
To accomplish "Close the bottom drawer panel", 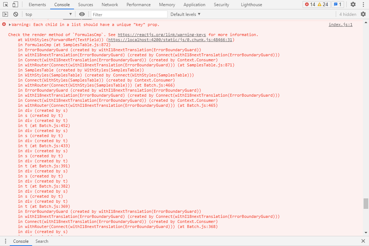I will coord(363,241).
